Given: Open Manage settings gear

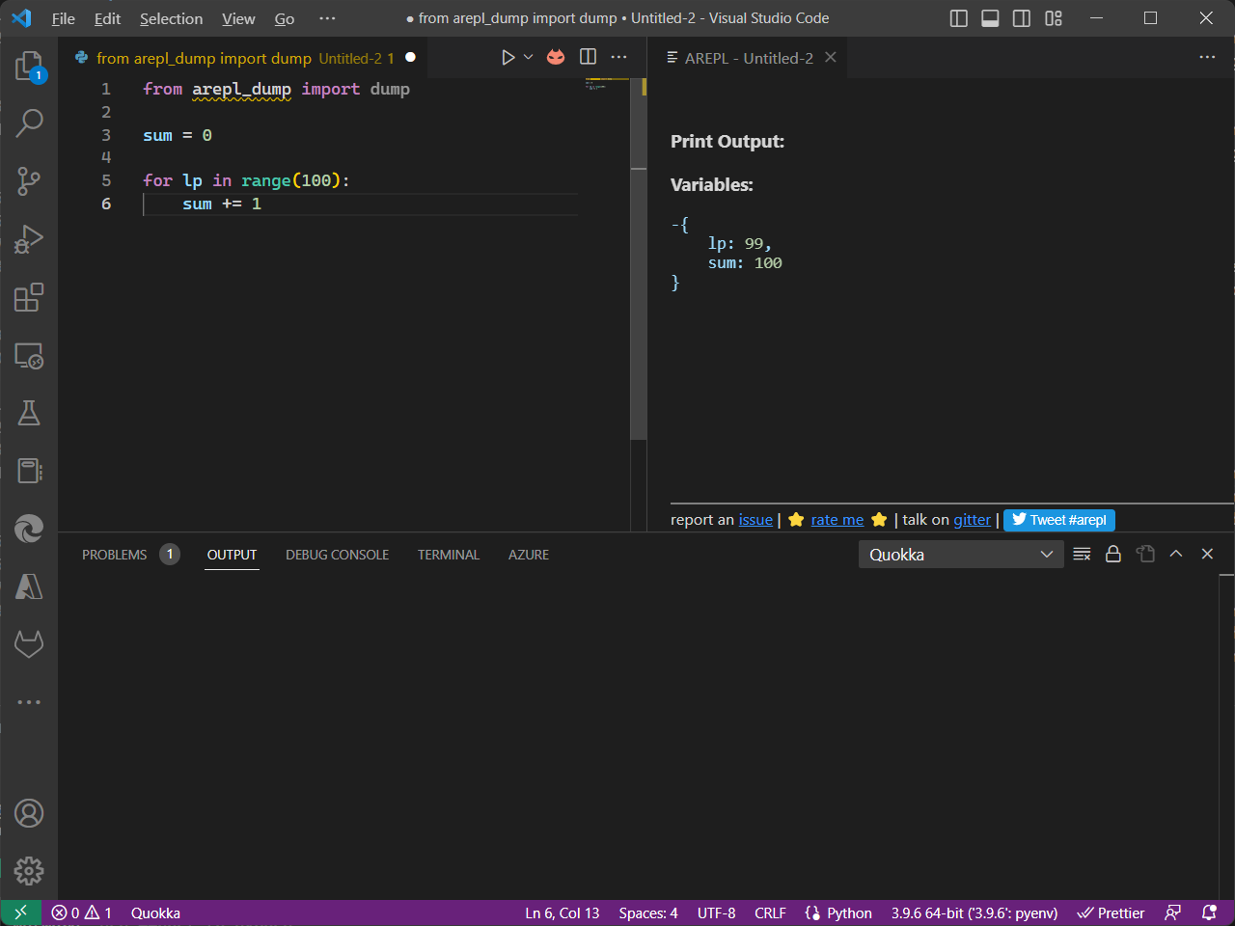Looking at the screenshot, I should [x=29, y=871].
